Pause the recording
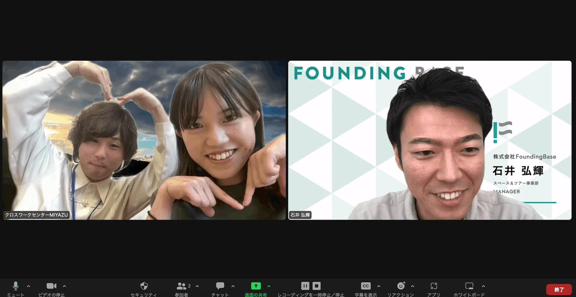 (x=305, y=286)
